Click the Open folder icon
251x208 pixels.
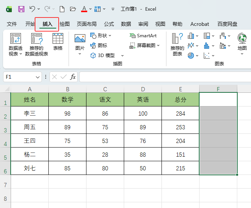73,9
